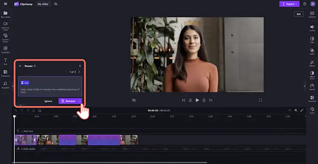Fit the timeline to screen

tap(302, 110)
